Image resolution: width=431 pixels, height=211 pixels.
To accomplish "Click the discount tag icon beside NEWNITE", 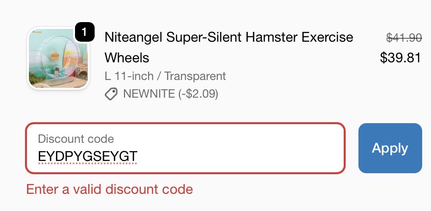I will (111, 94).
